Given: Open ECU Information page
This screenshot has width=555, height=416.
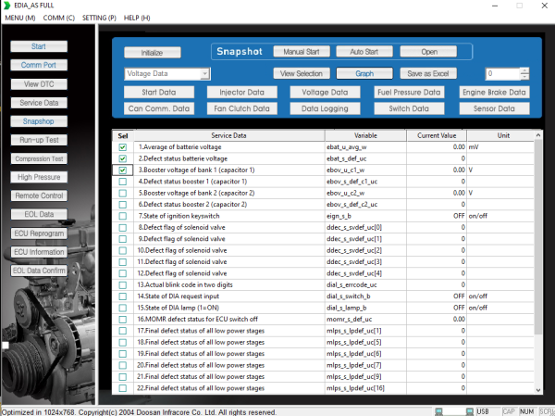Looking at the screenshot, I should click(39, 252).
